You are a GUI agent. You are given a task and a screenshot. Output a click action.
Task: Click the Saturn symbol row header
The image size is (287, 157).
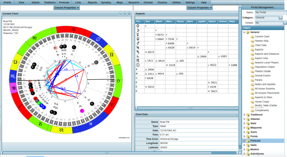click(138, 52)
